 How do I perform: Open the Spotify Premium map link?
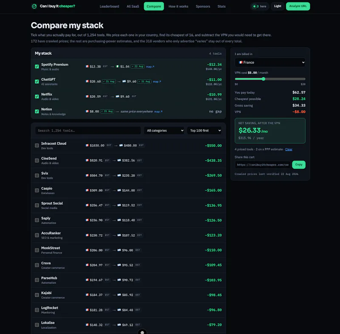(150, 67)
